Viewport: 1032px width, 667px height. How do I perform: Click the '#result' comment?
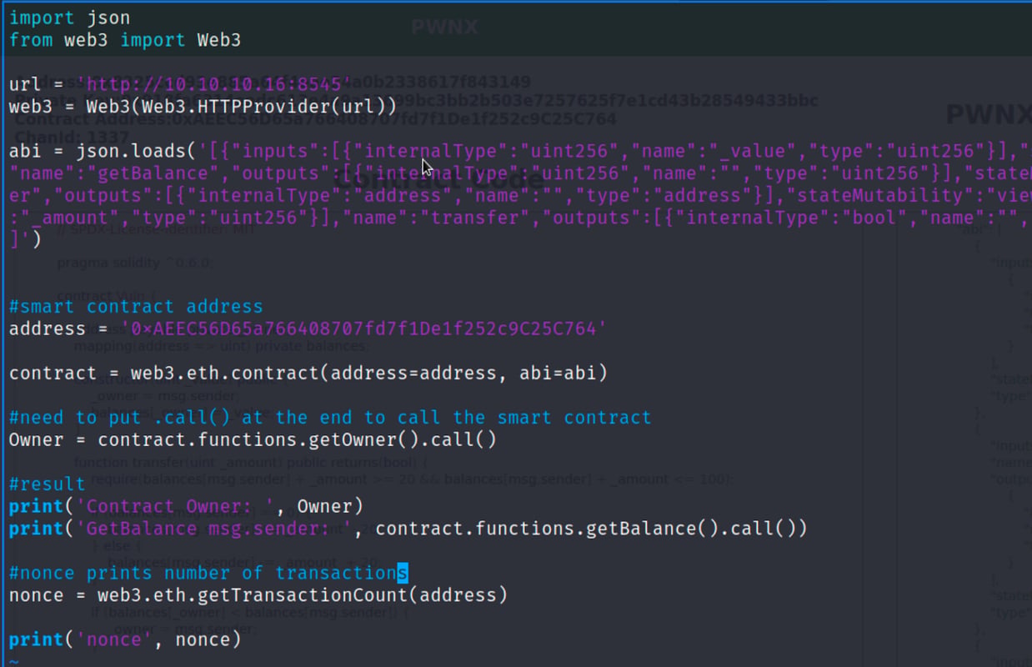[48, 484]
